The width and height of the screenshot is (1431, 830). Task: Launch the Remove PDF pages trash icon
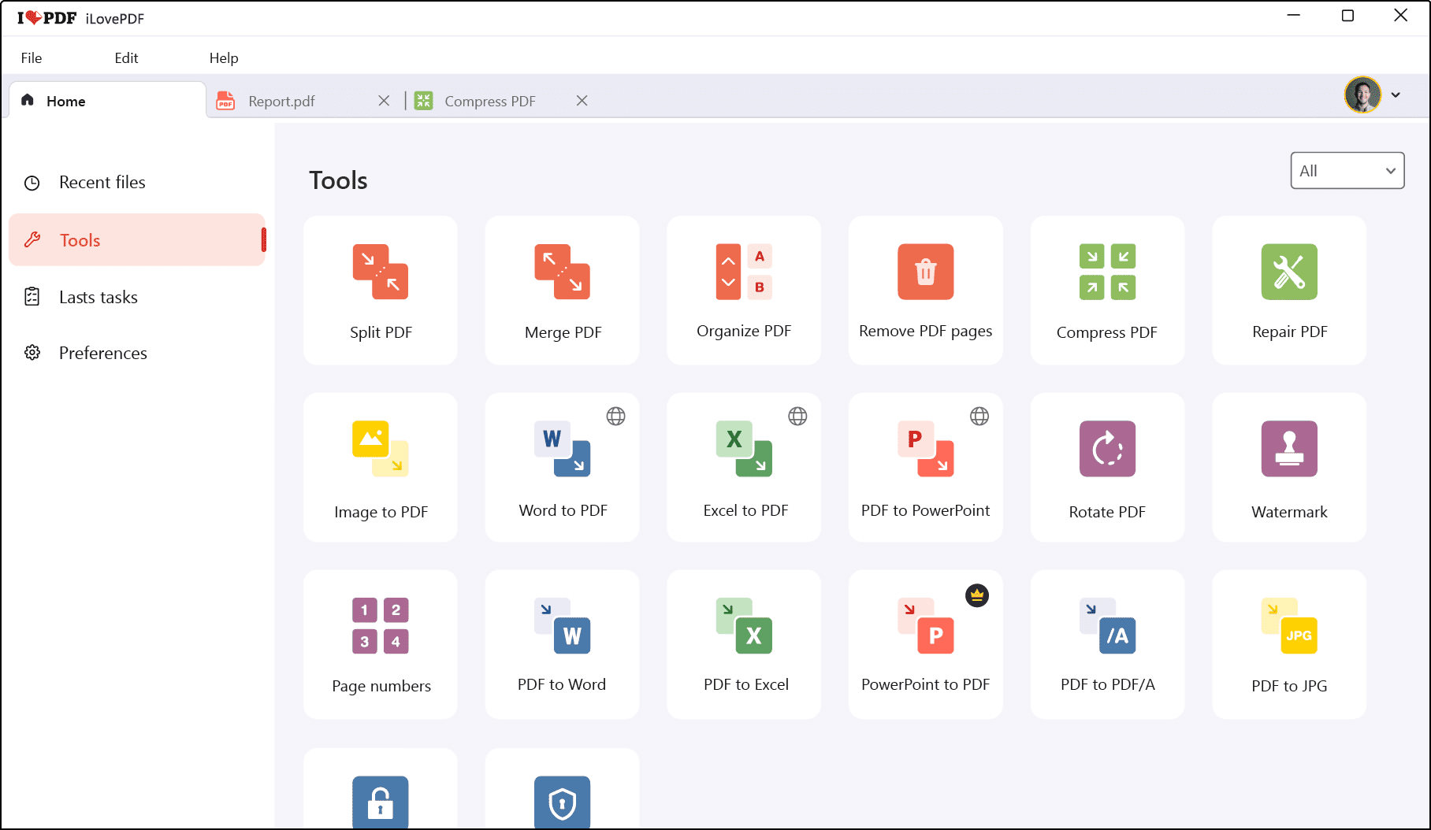(926, 272)
